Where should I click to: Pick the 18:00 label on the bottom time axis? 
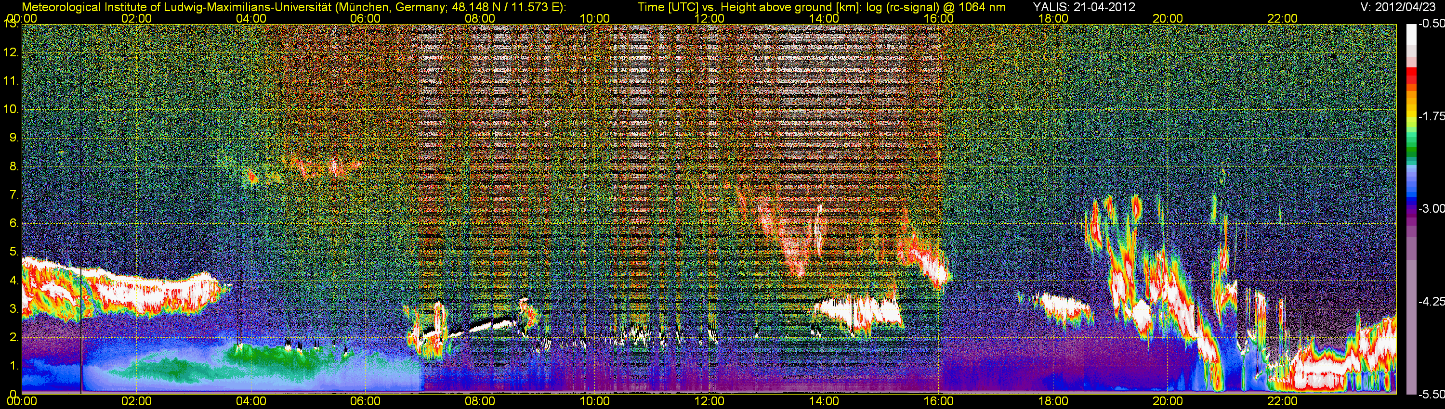point(1053,401)
